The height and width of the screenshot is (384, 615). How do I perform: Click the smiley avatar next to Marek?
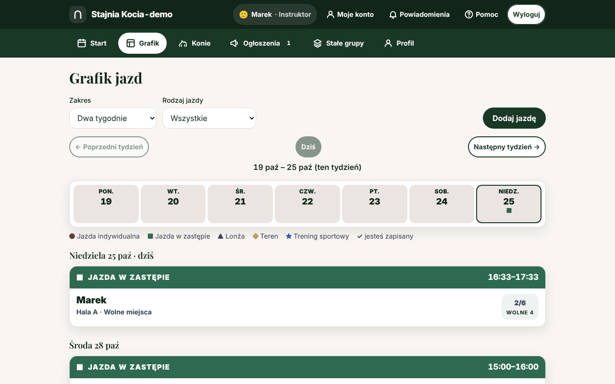point(244,14)
